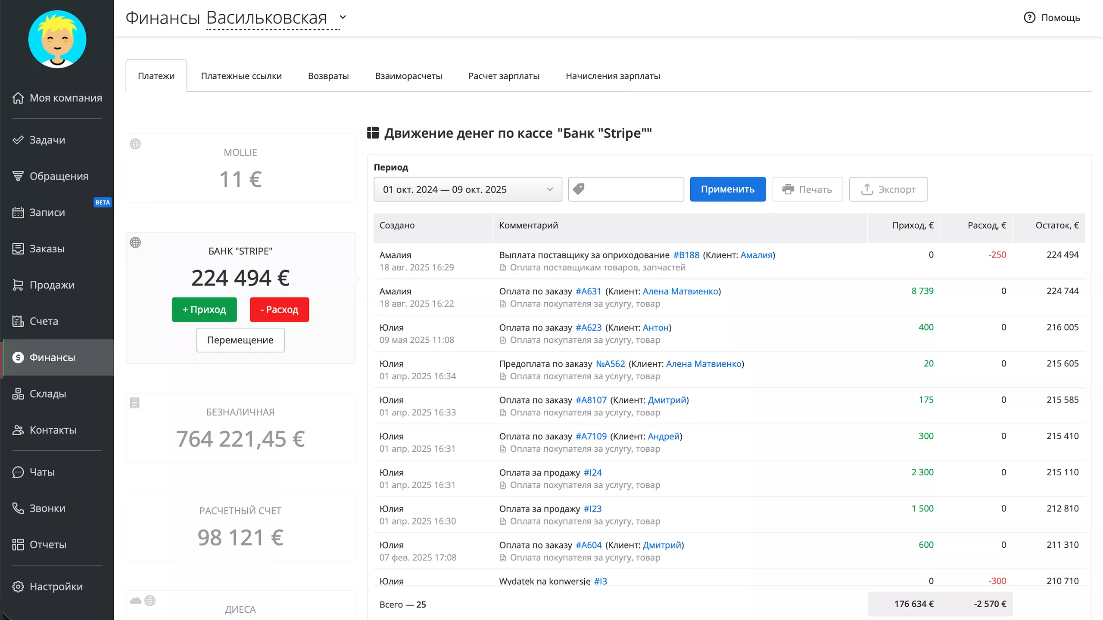Open the period date range dropdown
This screenshot has height=620, width=1103.
tap(467, 189)
